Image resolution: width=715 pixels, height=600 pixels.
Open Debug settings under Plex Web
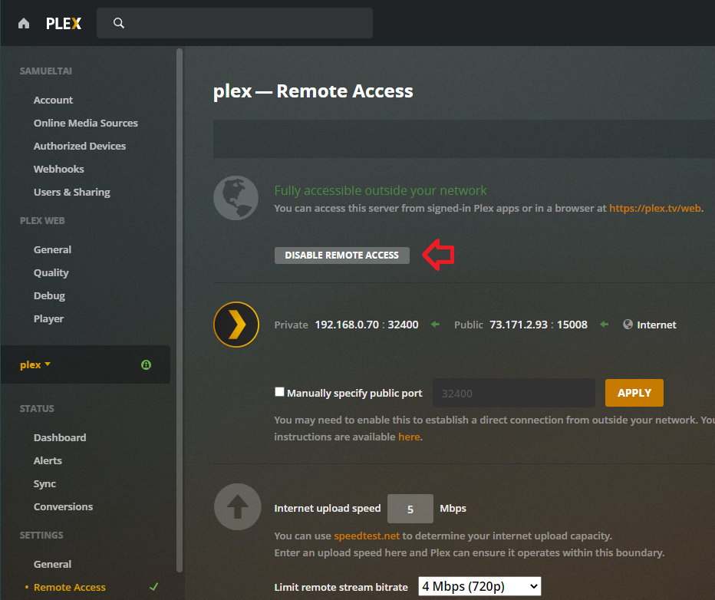click(x=49, y=296)
